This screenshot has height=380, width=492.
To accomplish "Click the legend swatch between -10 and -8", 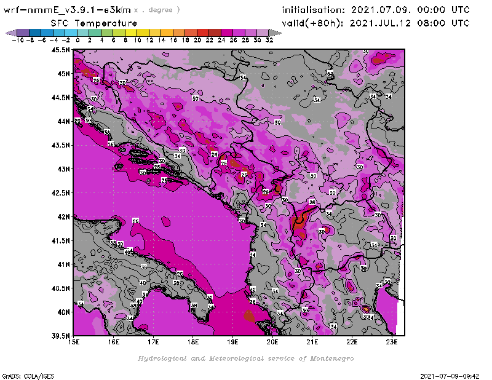I will (x=23, y=33).
